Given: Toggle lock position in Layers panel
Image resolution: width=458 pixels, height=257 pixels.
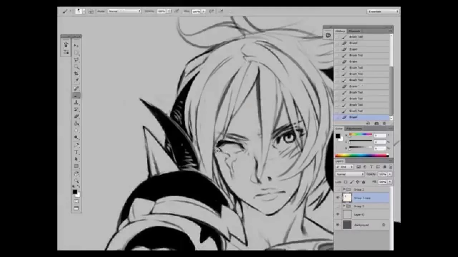Looking at the screenshot, I should pos(357,182).
